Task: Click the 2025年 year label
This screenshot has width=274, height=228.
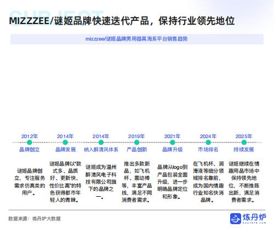Action: tap(244, 136)
